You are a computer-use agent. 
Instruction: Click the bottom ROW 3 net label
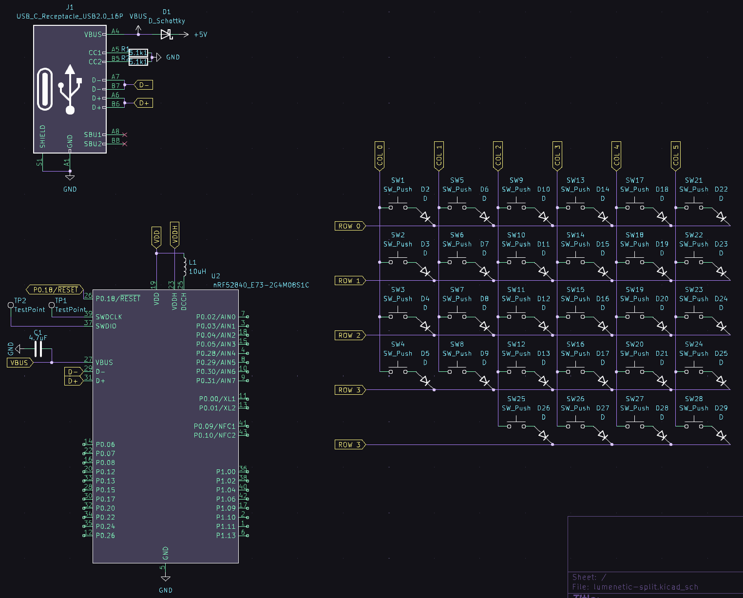click(x=349, y=444)
